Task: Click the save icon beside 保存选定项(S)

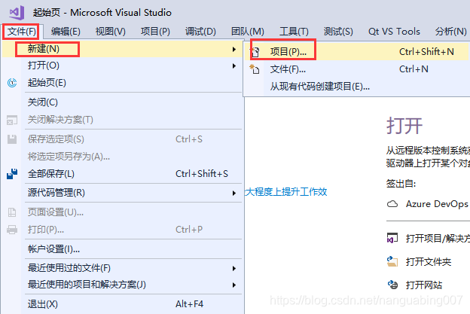Action: (12, 139)
